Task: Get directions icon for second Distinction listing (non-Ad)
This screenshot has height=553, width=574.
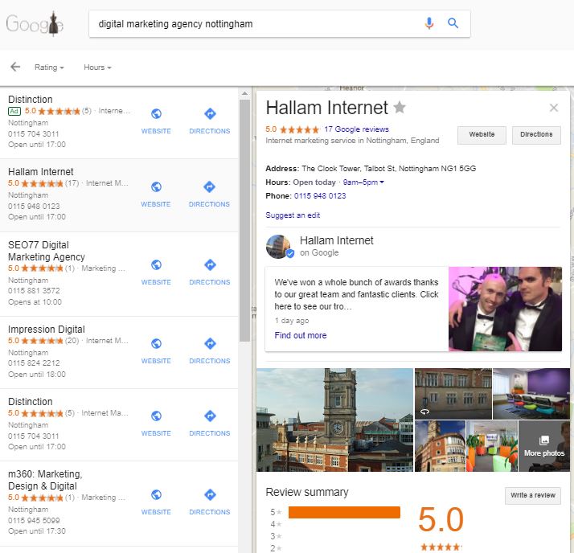Action: (x=210, y=416)
